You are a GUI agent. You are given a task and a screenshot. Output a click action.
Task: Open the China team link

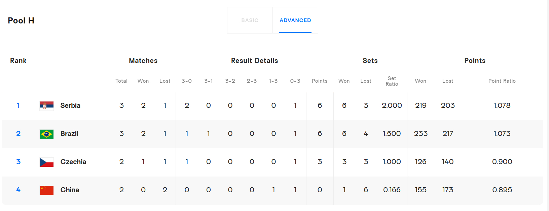(x=70, y=190)
